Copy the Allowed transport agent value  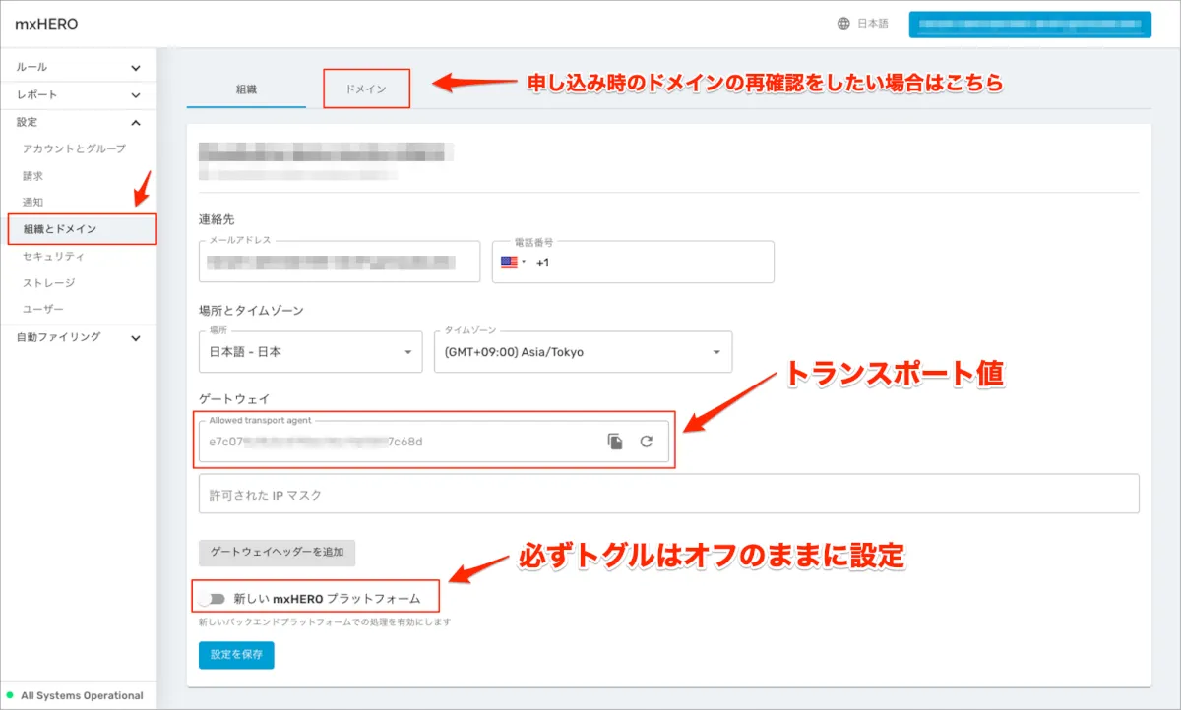pos(615,442)
